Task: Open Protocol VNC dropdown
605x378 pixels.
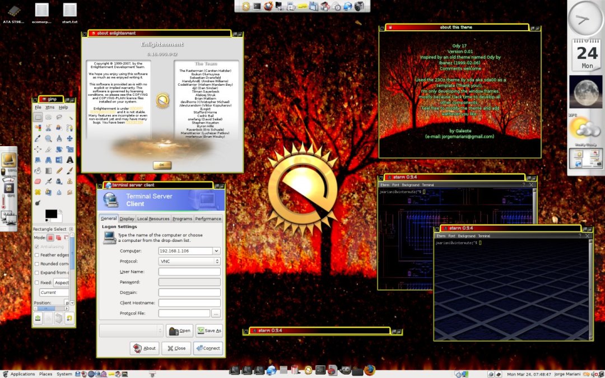Action: point(189,261)
